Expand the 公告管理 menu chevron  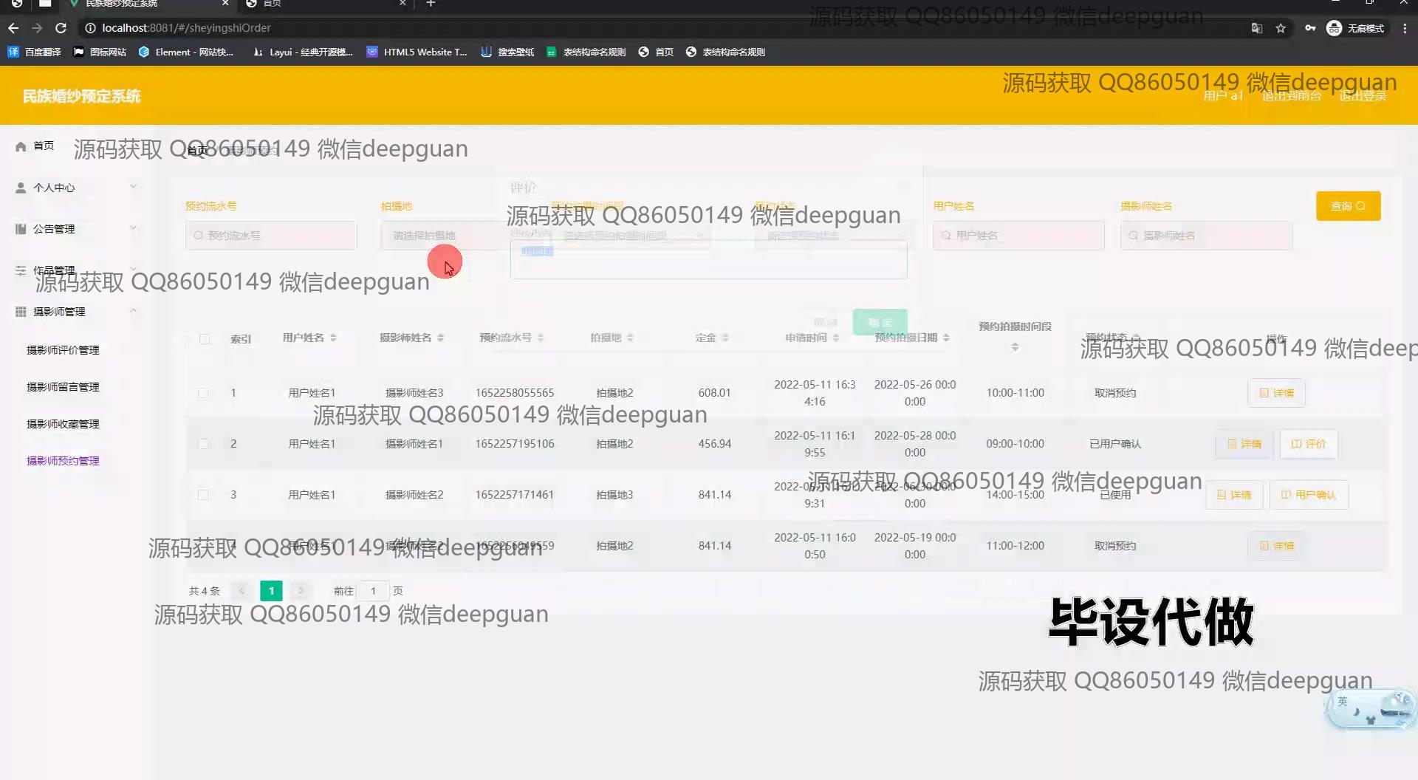[134, 228]
